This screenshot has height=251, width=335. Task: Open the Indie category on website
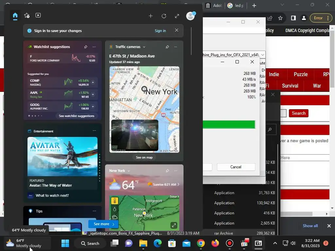coord(274,75)
